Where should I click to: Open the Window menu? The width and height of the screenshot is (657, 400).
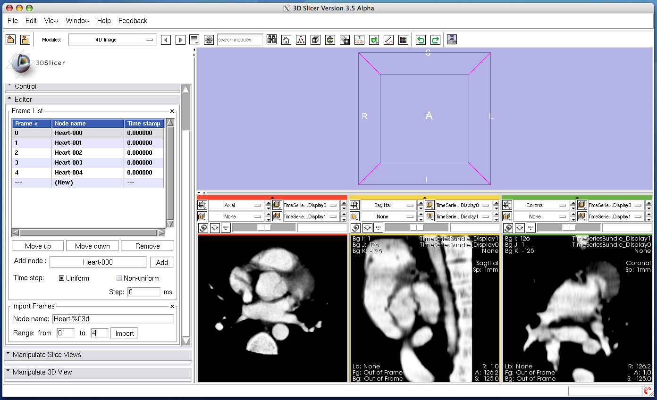[77, 21]
